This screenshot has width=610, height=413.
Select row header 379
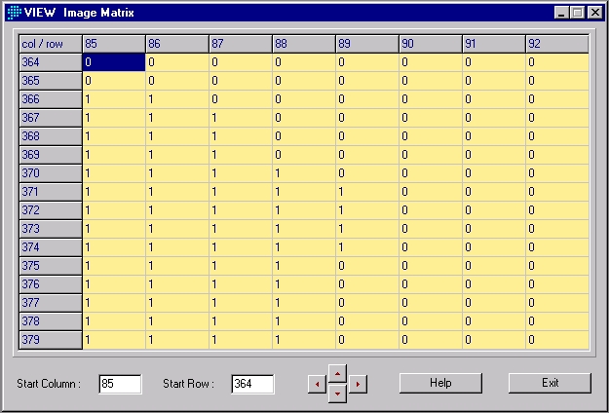(50, 340)
